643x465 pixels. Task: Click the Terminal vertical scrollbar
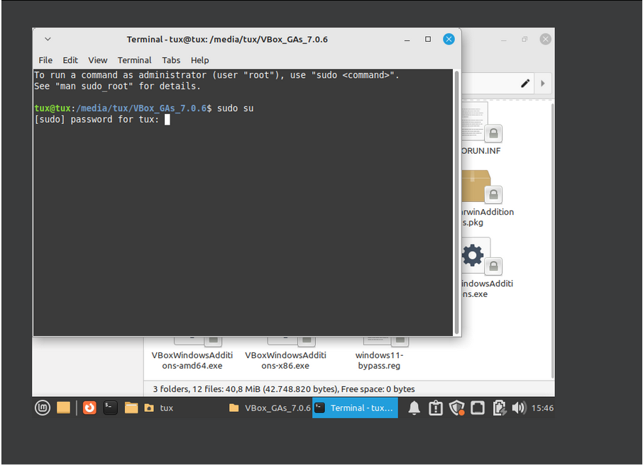[x=456, y=203]
